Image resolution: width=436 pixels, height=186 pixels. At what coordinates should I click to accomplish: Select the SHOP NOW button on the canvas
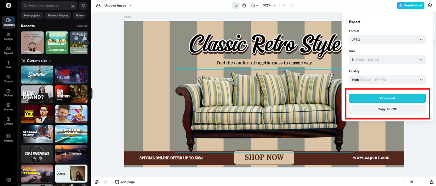tap(264, 158)
